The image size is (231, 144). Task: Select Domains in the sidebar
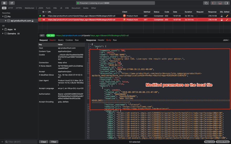[12, 34]
